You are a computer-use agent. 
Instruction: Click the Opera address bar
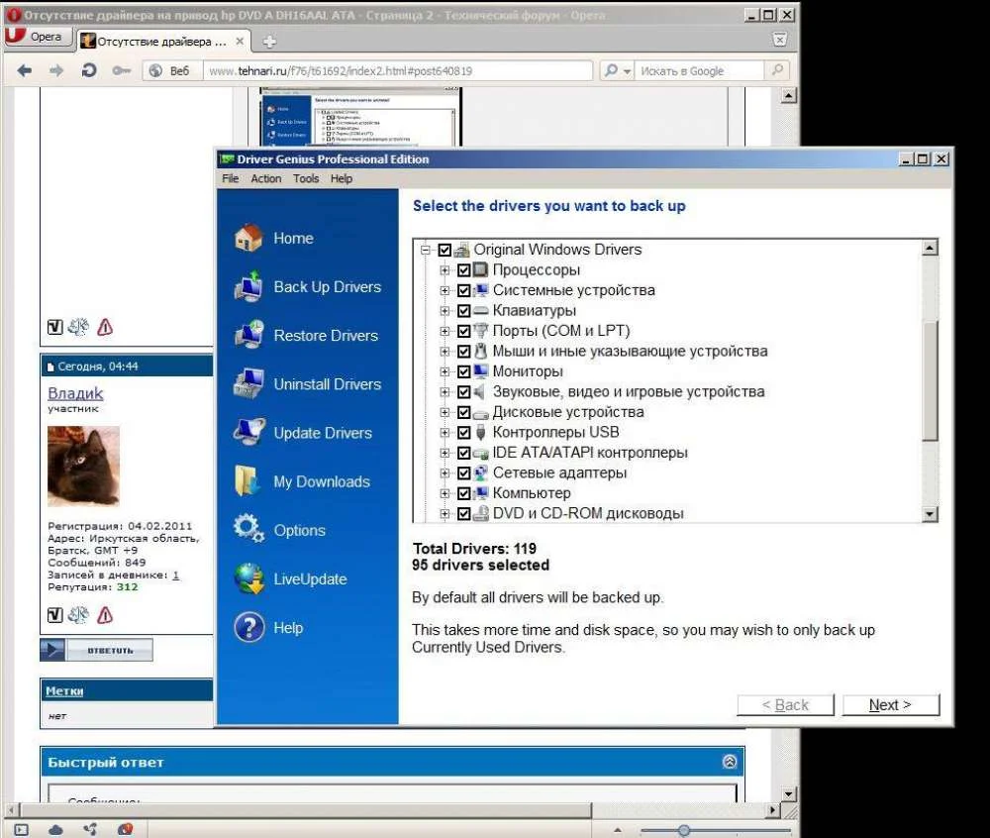398,71
